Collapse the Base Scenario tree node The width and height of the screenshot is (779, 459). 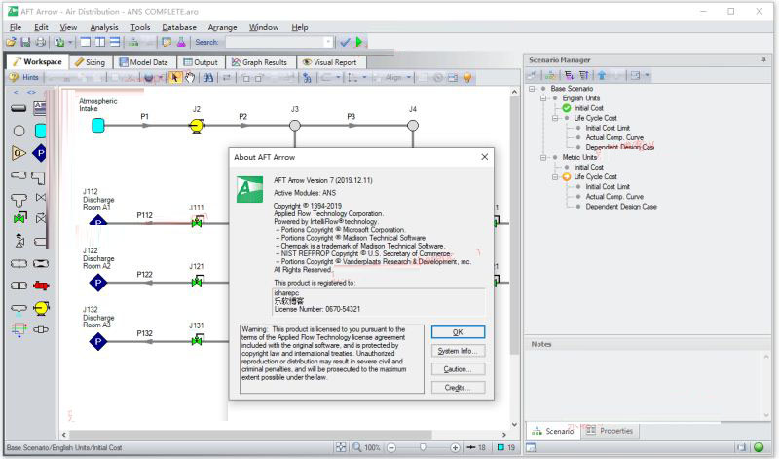(x=532, y=89)
